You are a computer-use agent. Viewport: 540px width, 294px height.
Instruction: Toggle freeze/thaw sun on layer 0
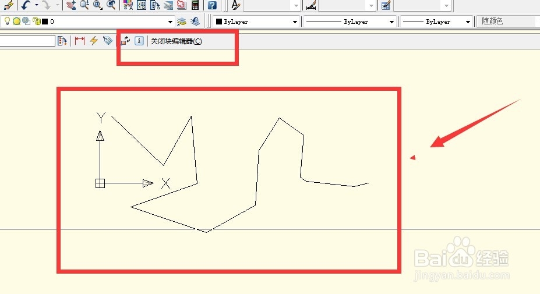point(16,22)
